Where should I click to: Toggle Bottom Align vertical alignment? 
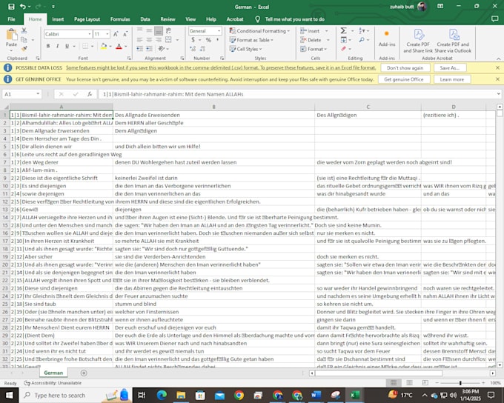tap(159, 31)
